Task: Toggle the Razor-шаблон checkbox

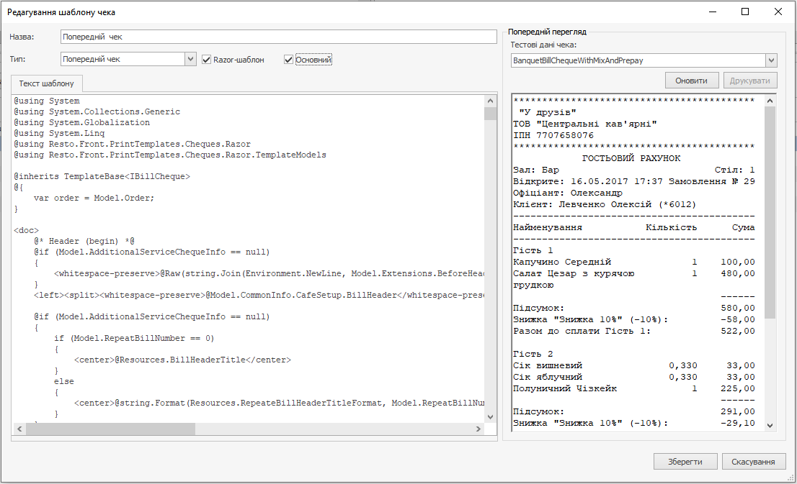Action: point(207,60)
